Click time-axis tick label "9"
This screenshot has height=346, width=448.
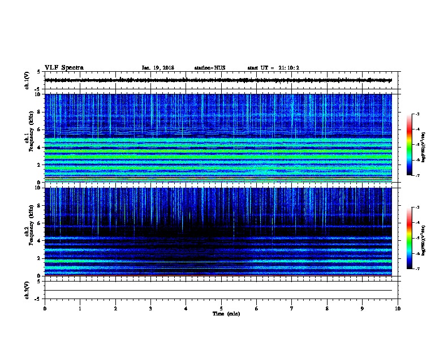[x=362, y=309]
